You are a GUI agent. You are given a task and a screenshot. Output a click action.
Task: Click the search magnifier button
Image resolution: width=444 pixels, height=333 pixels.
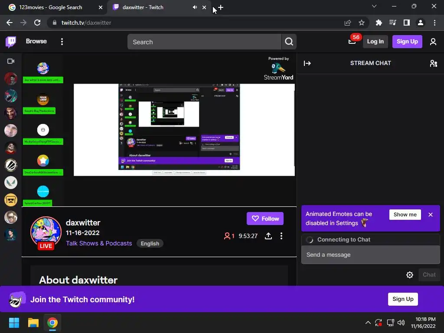289,42
